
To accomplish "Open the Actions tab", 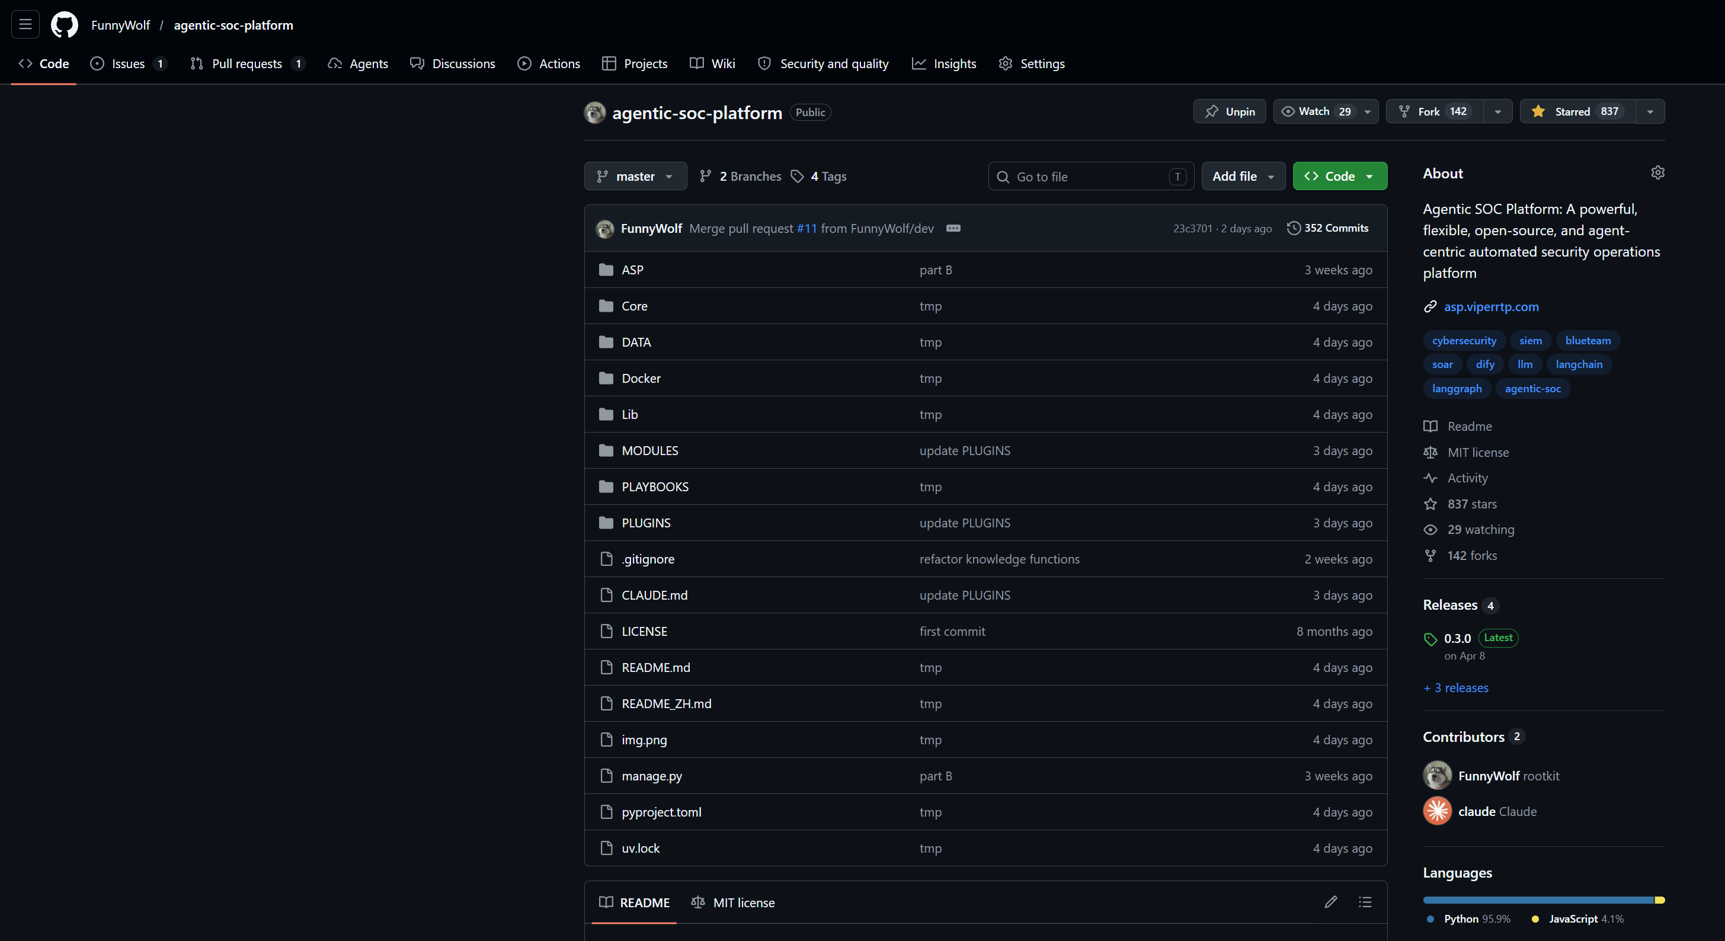I will coord(549,63).
